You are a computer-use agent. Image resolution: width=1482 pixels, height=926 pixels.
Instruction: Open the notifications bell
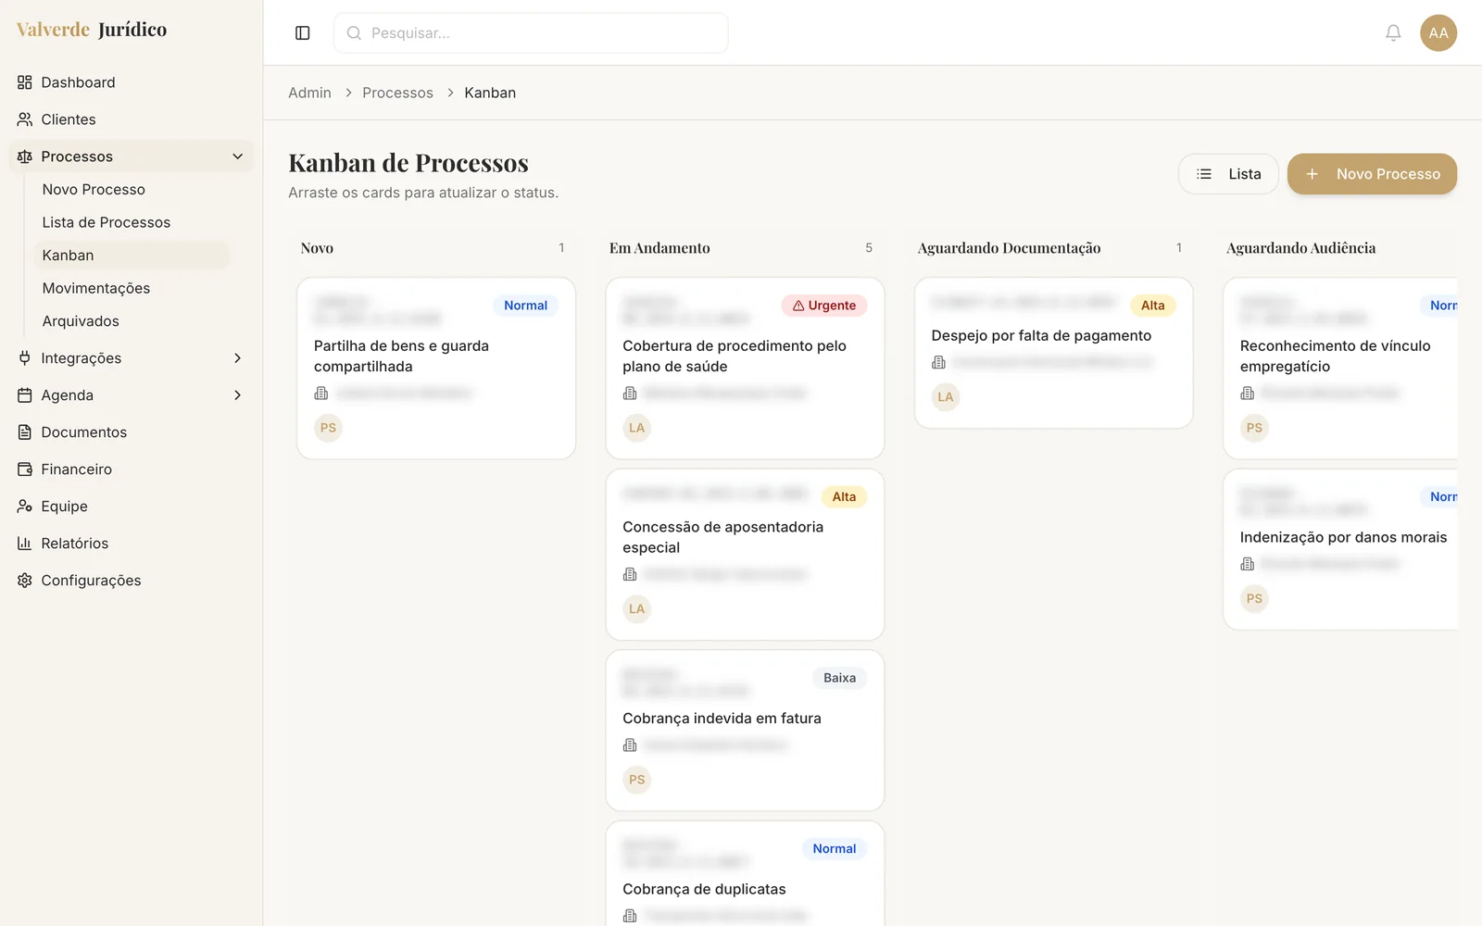coord(1393,33)
